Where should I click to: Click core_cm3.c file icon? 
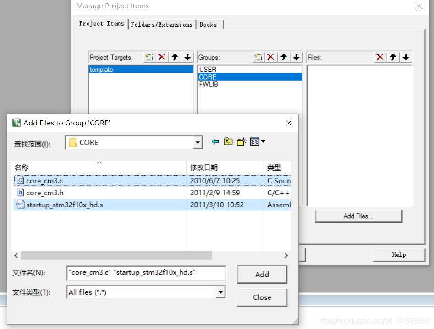coord(20,181)
